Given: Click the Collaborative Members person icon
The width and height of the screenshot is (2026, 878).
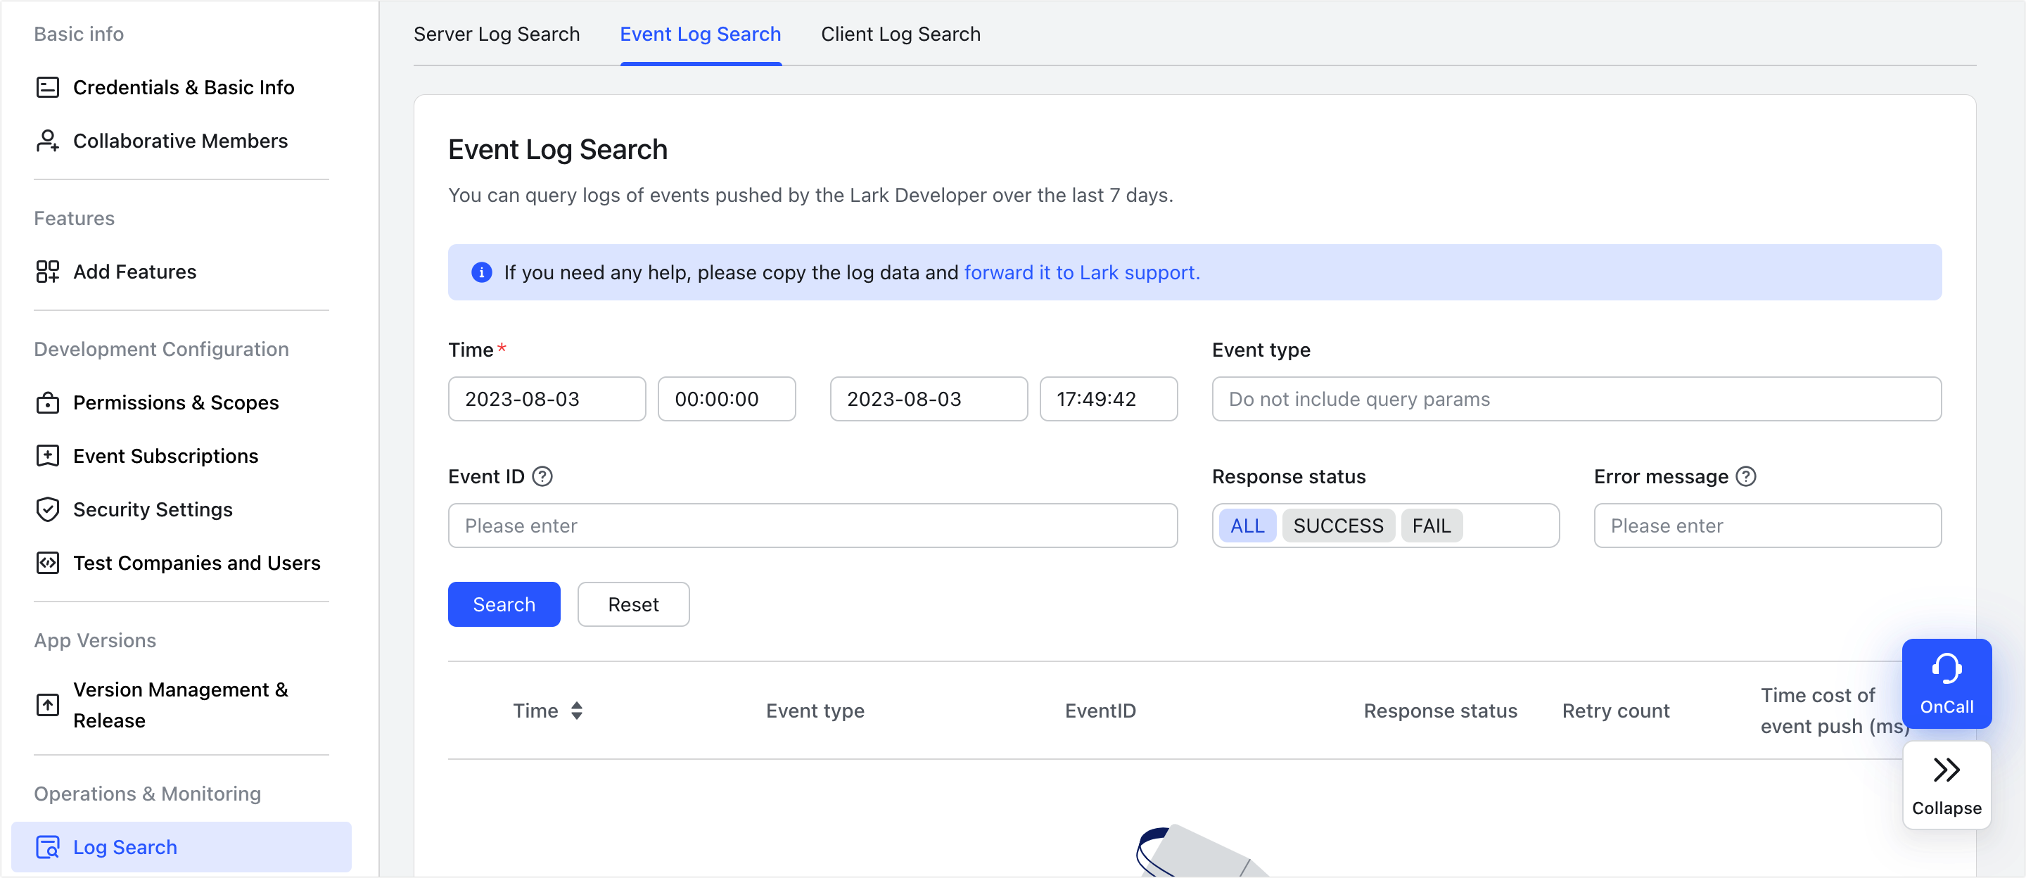Looking at the screenshot, I should tap(48, 141).
